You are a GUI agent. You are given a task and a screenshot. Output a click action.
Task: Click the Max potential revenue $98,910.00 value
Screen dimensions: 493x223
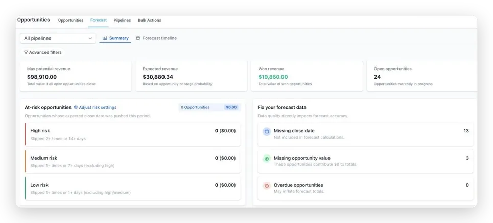pos(42,77)
